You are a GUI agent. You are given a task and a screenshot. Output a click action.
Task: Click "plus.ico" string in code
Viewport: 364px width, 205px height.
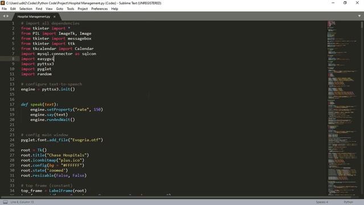pos(70,161)
